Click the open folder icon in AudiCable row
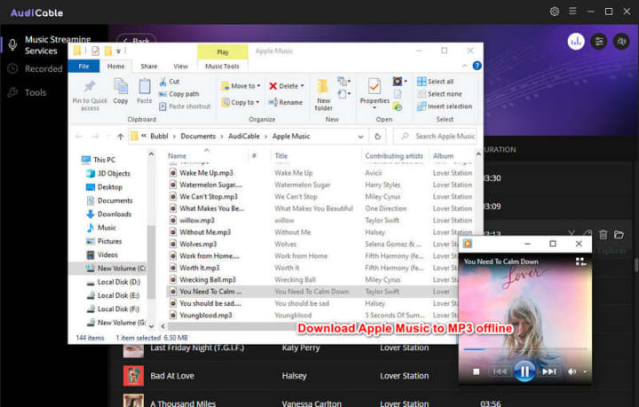 click(619, 234)
